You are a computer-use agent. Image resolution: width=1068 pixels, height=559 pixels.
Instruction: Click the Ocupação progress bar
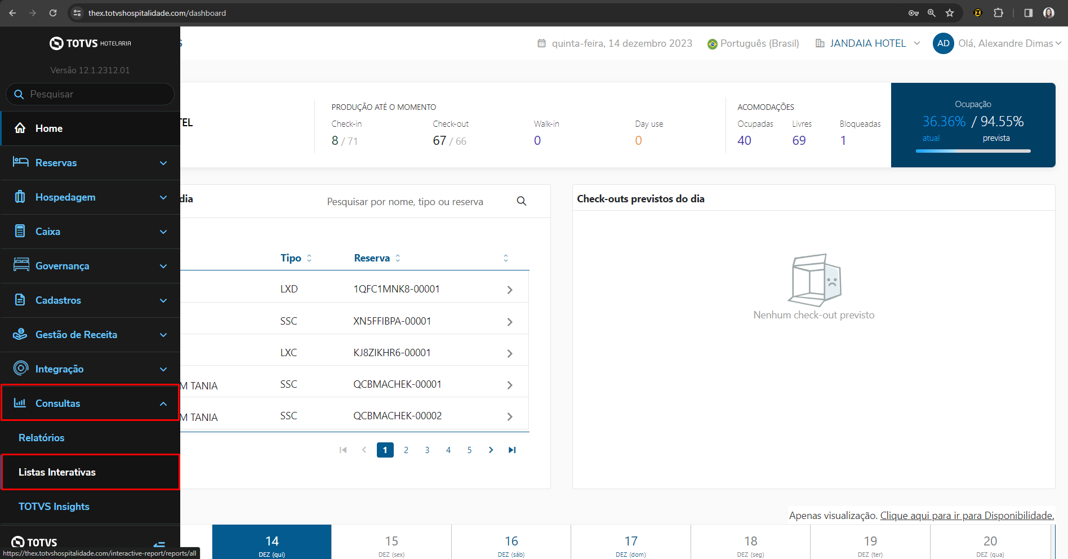(x=973, y=151)
